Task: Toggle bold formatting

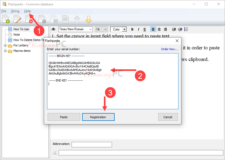Action: pos(132,29)
